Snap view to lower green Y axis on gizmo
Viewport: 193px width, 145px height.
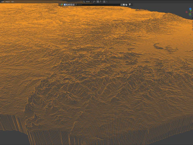pos(190,14)
